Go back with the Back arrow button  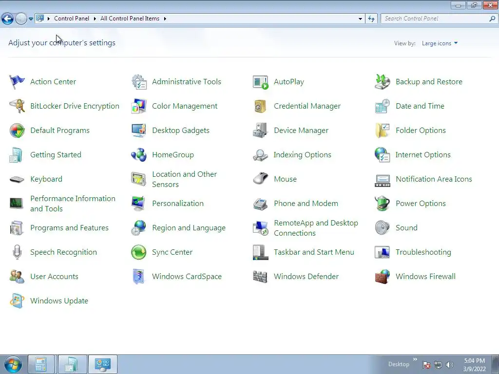pos(8,19)
